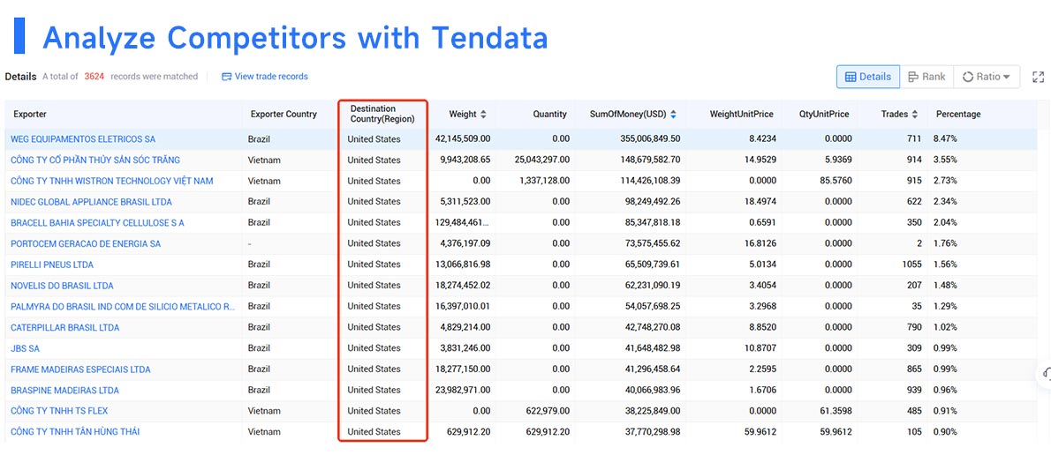Click the QtyUnitPrice column header

coord(824,115)
